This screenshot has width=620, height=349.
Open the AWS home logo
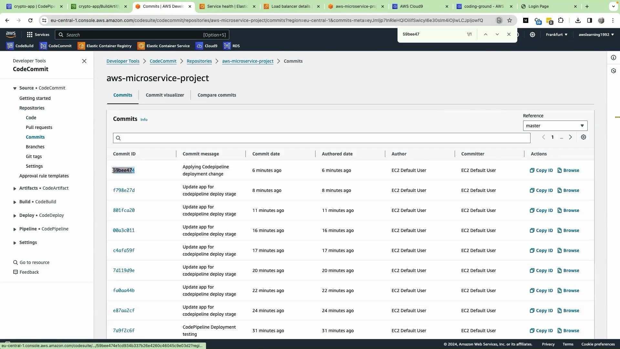click(x=11, y=34)
